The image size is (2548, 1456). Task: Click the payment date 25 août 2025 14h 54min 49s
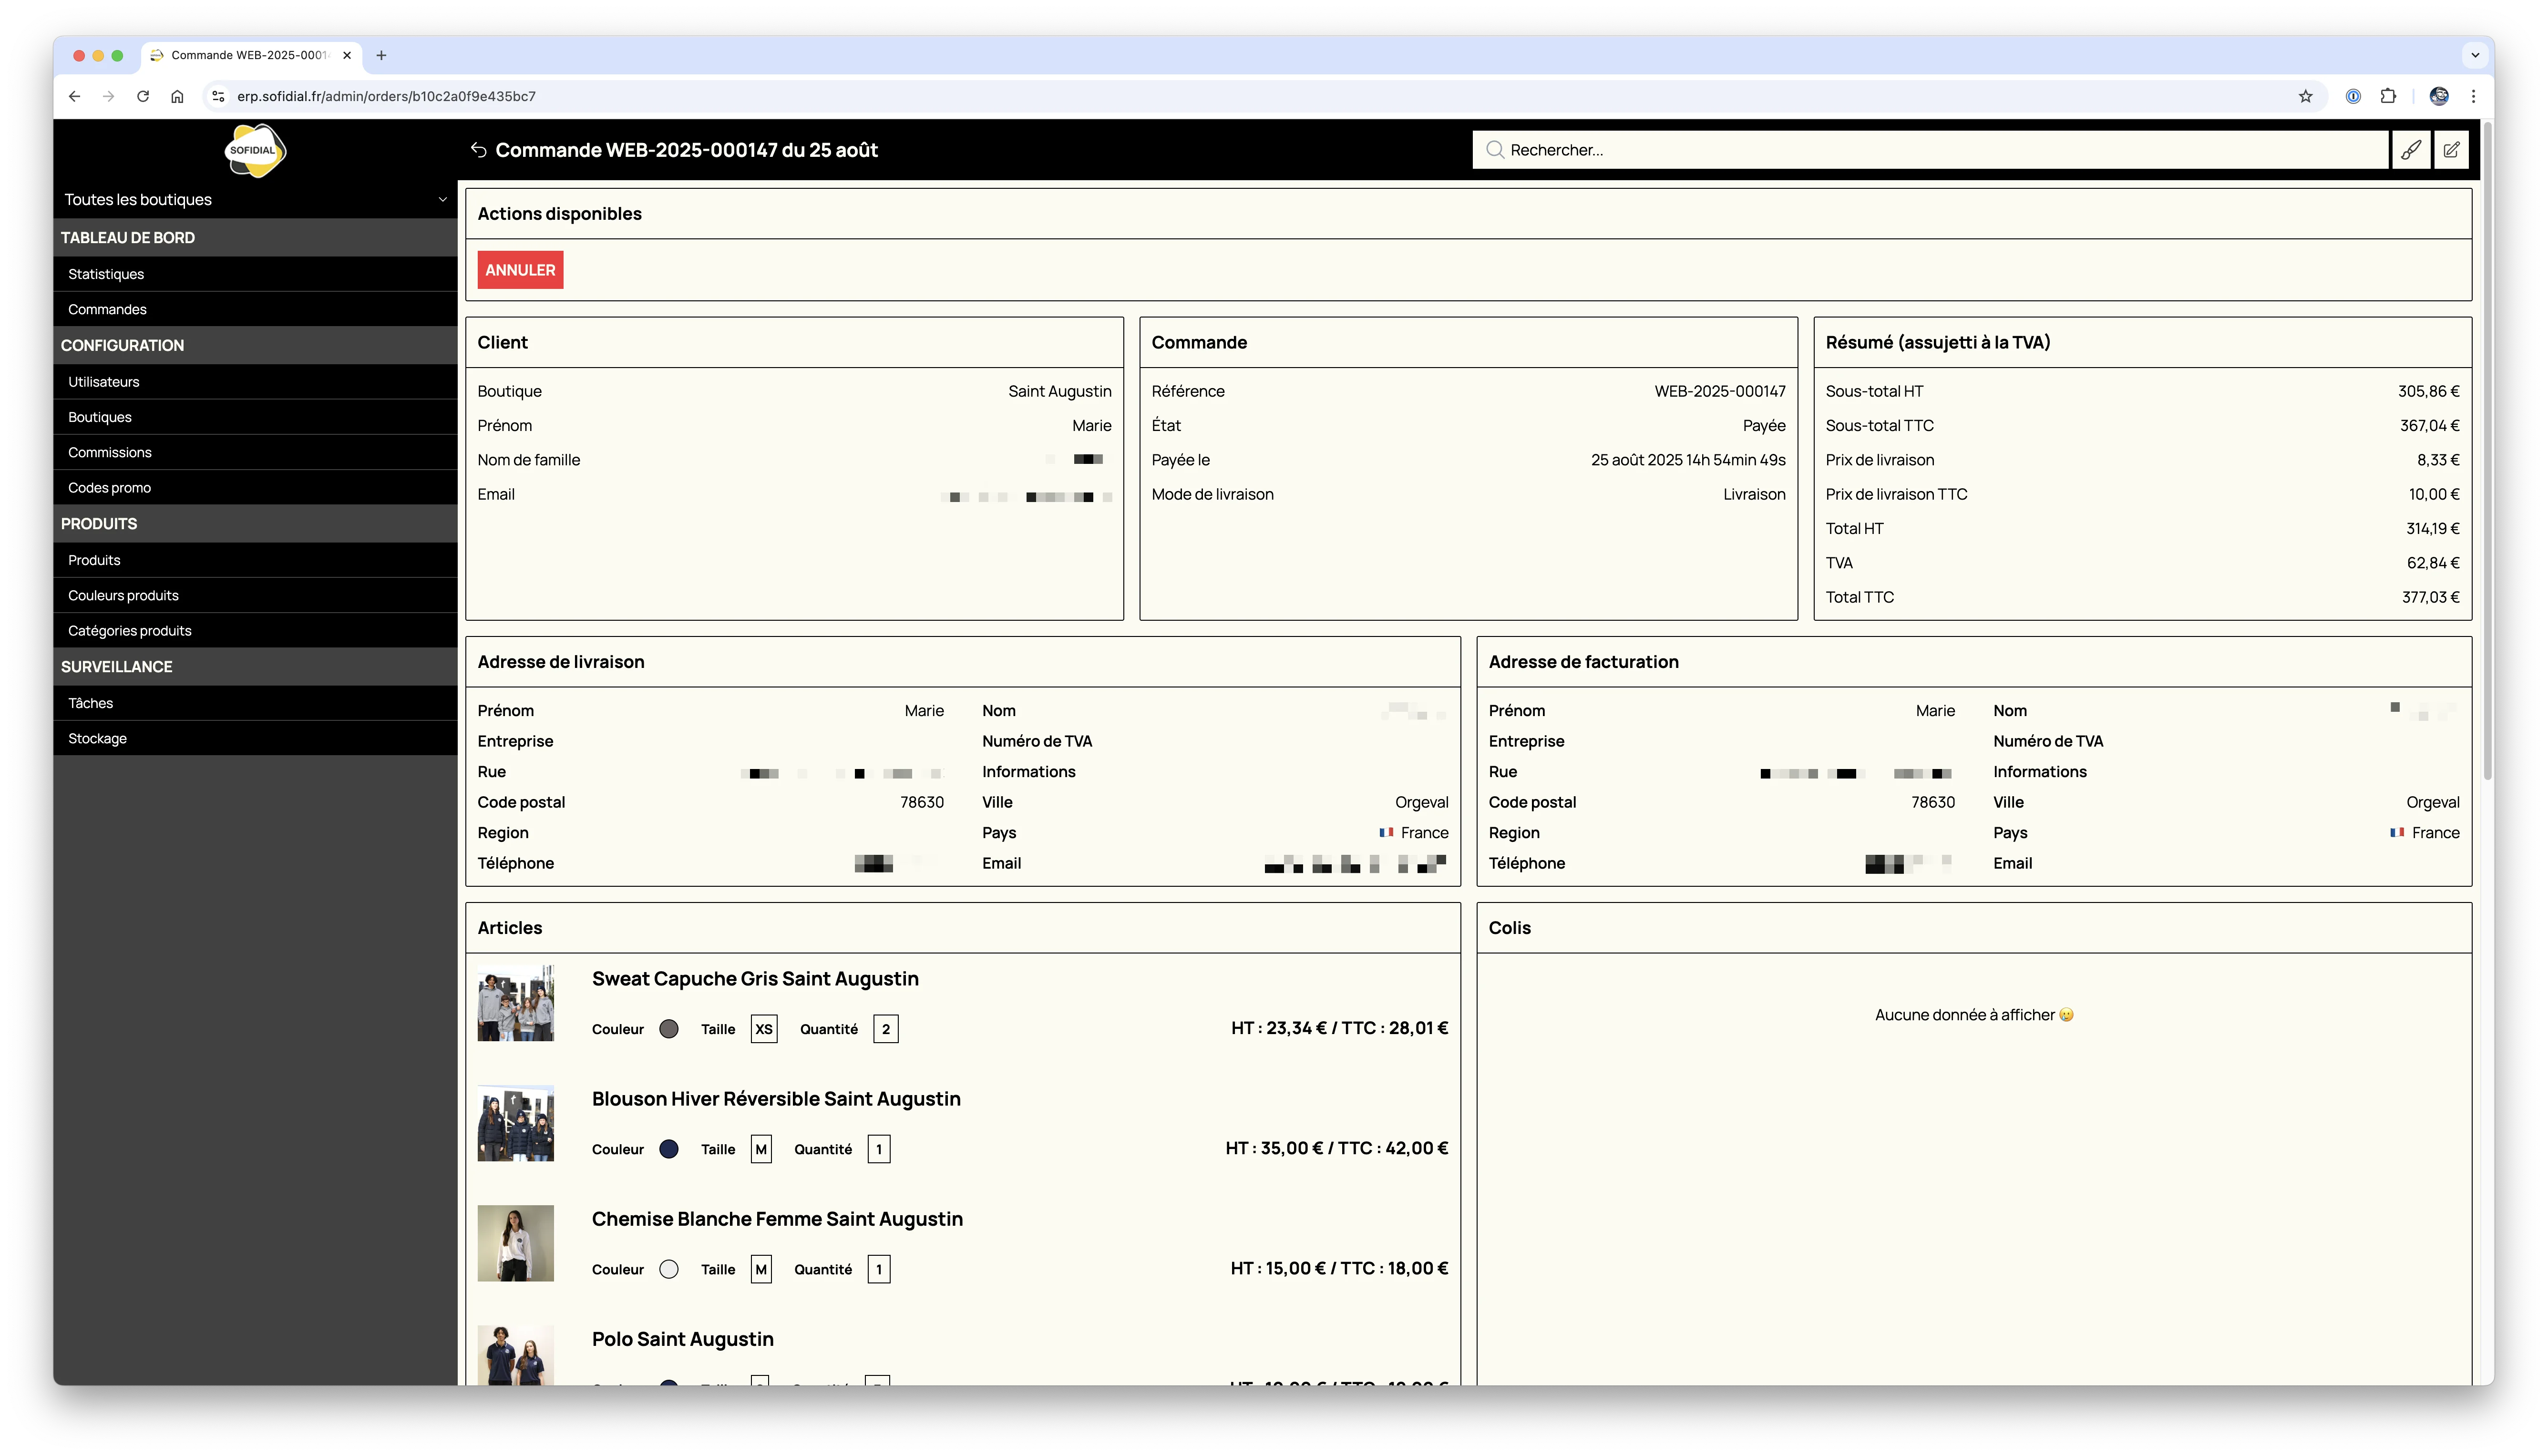coord(1688,460)
